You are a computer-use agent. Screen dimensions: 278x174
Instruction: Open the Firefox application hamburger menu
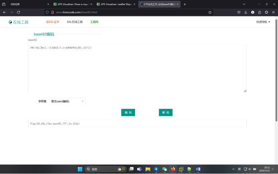coord(273,12)
